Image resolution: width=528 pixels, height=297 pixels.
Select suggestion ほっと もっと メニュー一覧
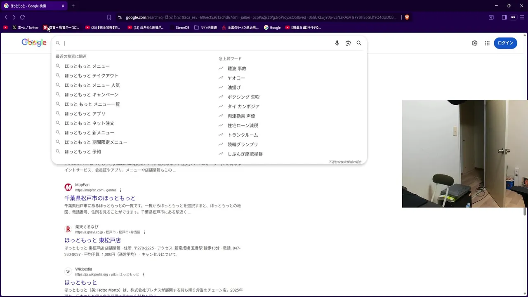click(92, 104)
